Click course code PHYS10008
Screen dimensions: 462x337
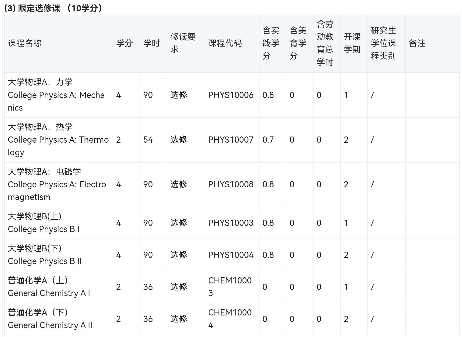(x=231, y=184)
